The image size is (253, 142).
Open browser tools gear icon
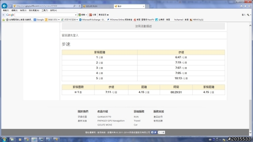249,6
